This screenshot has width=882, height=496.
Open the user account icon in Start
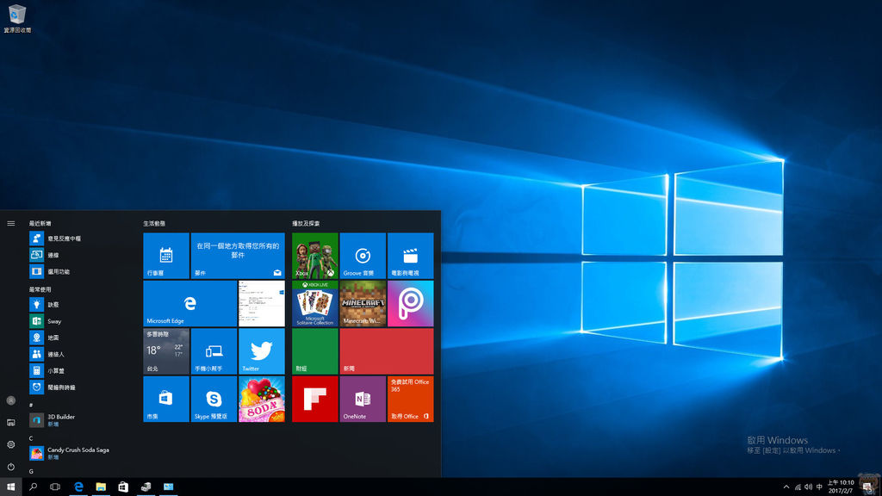[10, 400]
